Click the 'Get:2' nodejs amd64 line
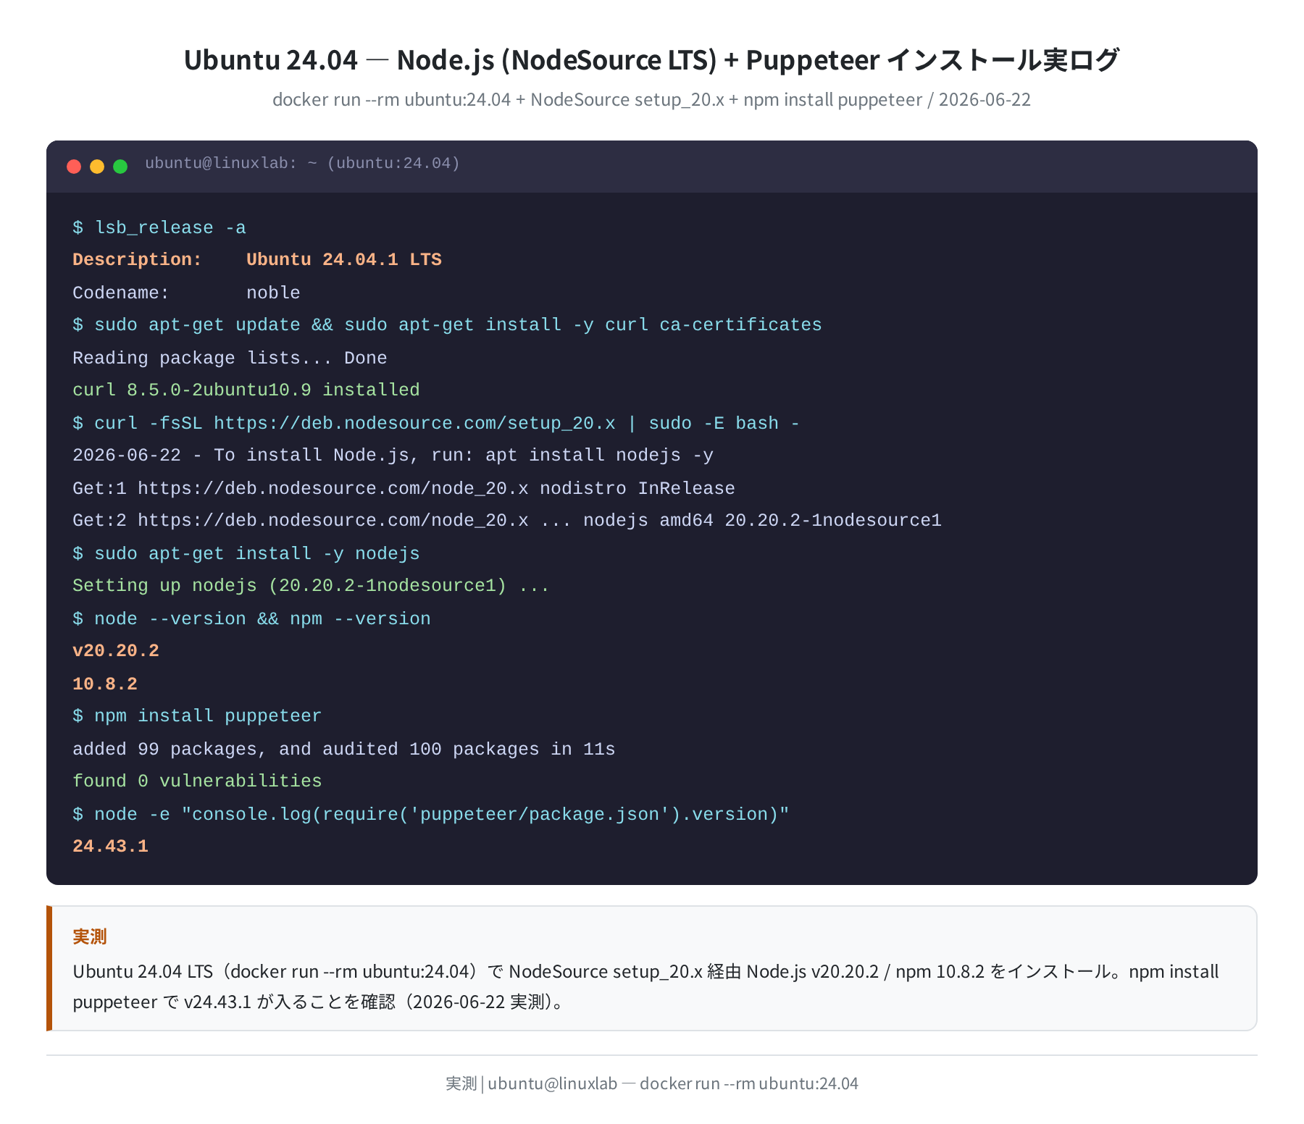The image size is (1304, 1124). [507, 520]
